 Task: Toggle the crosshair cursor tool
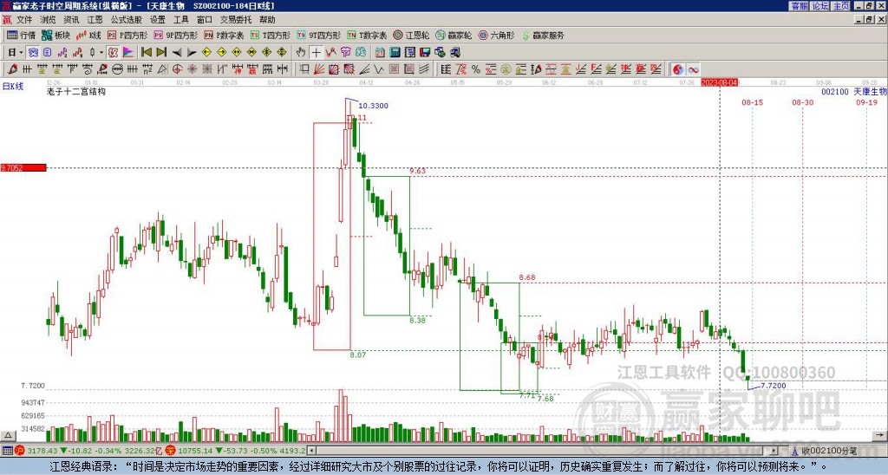click(x=316, y=53)
